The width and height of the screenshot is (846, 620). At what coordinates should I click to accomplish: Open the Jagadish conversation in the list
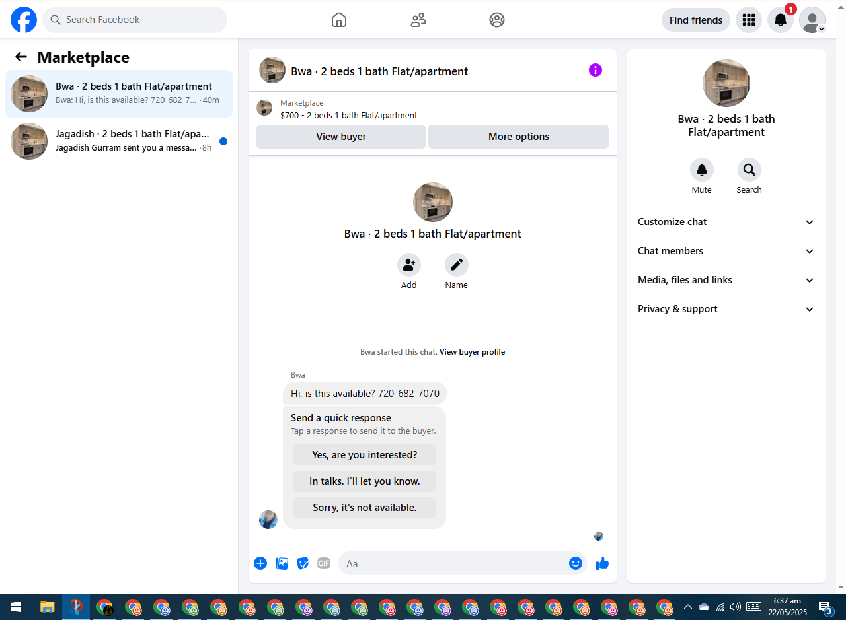(x=119, y=141)
